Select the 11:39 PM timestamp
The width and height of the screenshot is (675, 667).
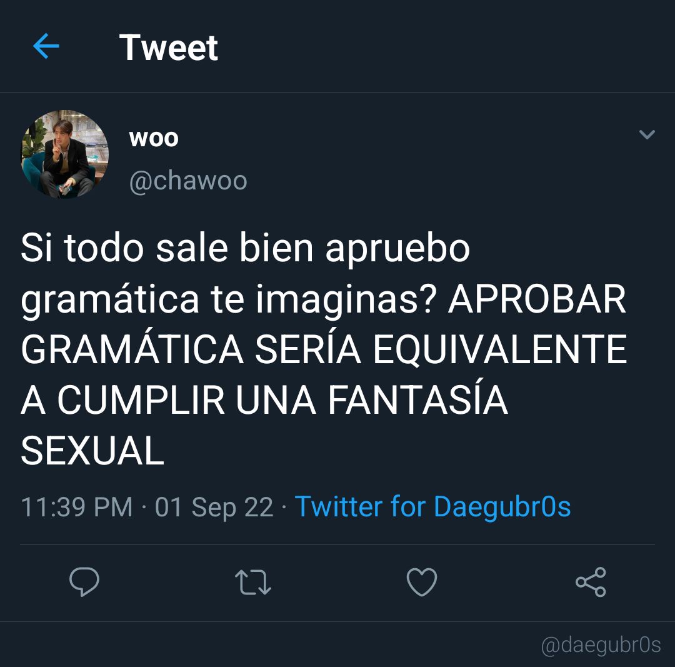pyautogui.click(x=77, y=507)
